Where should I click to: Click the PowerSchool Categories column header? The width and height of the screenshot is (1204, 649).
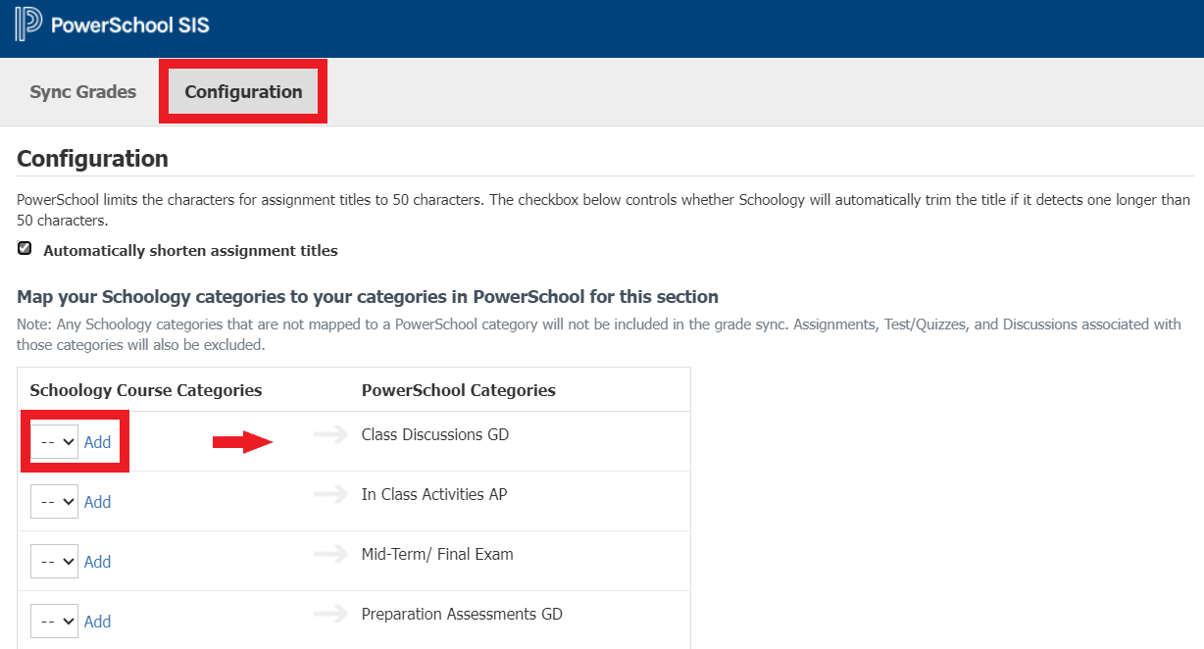point(459,390)
